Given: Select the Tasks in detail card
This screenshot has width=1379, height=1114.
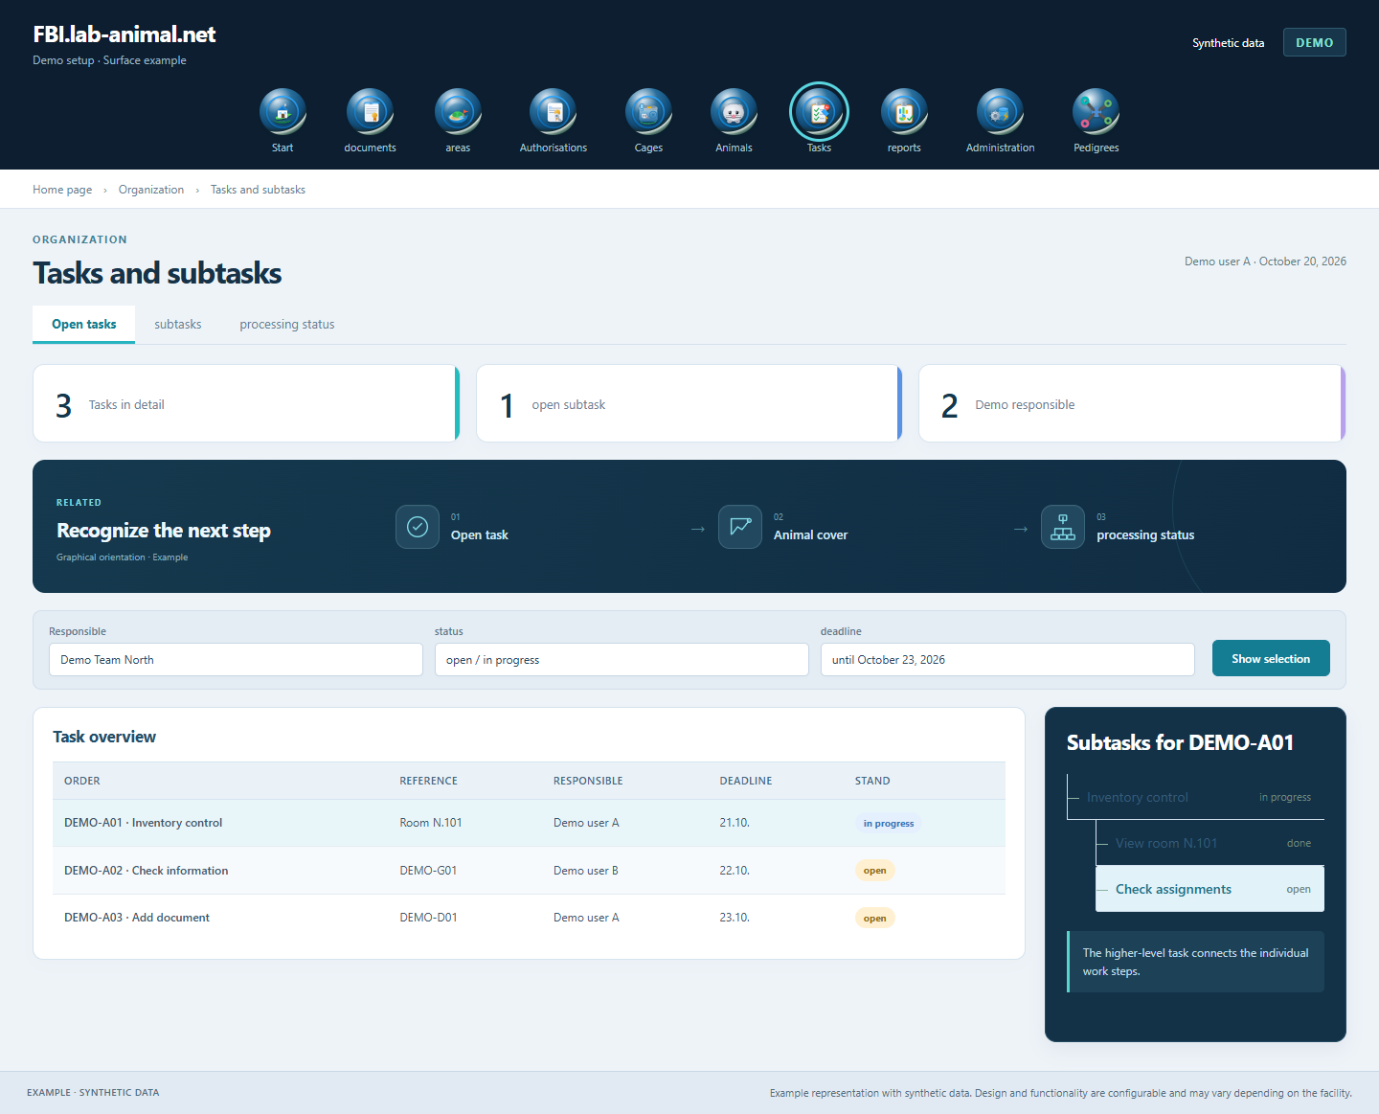Looking at the screenshot, I should (246, 403).
